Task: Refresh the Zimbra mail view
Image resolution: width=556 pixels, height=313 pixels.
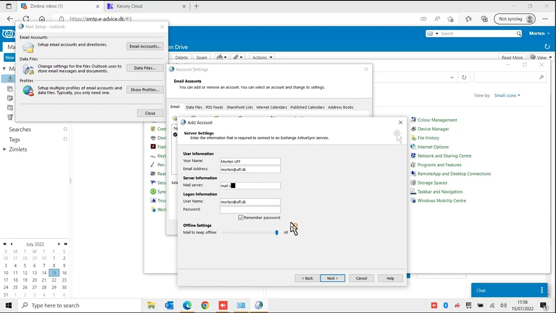Action: tap(547, 47)
